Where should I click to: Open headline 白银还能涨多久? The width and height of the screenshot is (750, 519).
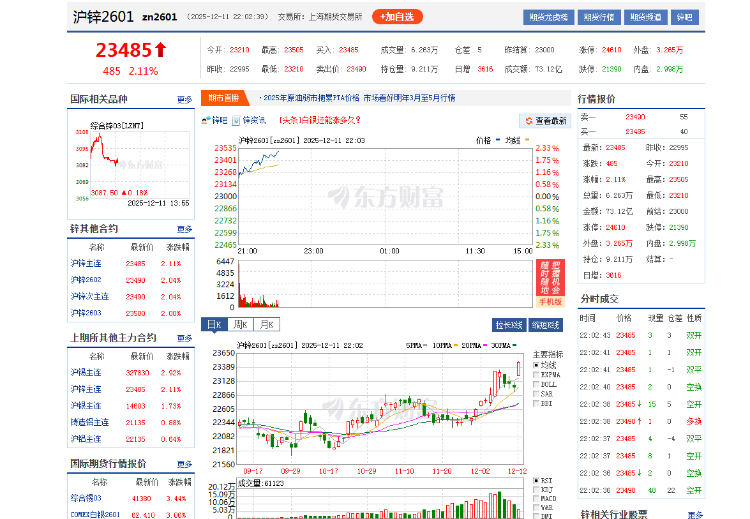[x=320, y=121]
